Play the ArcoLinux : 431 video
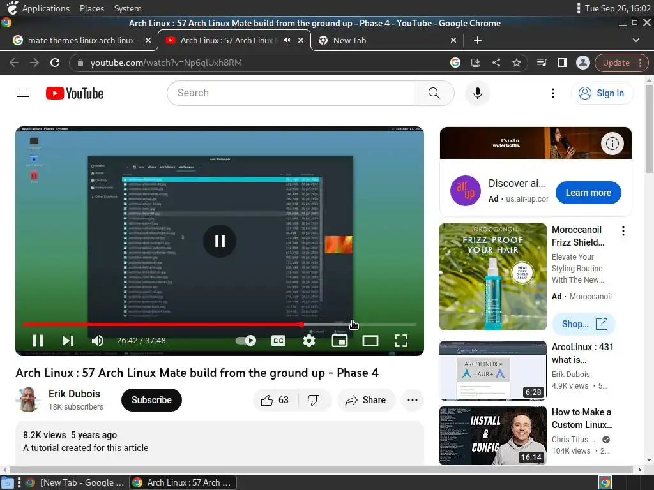 [493, 371]
